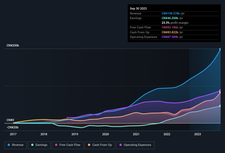
Task: Click the Operating Expenses tooltip row label
Action: pos(144,37)
